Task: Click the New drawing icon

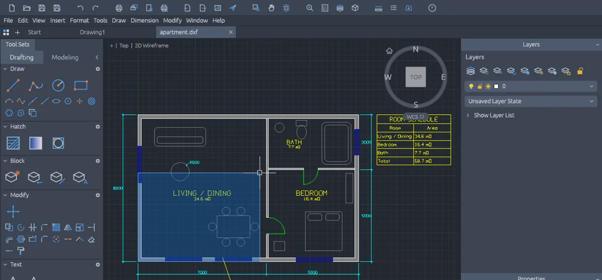Action: click(x=12, y=8)
